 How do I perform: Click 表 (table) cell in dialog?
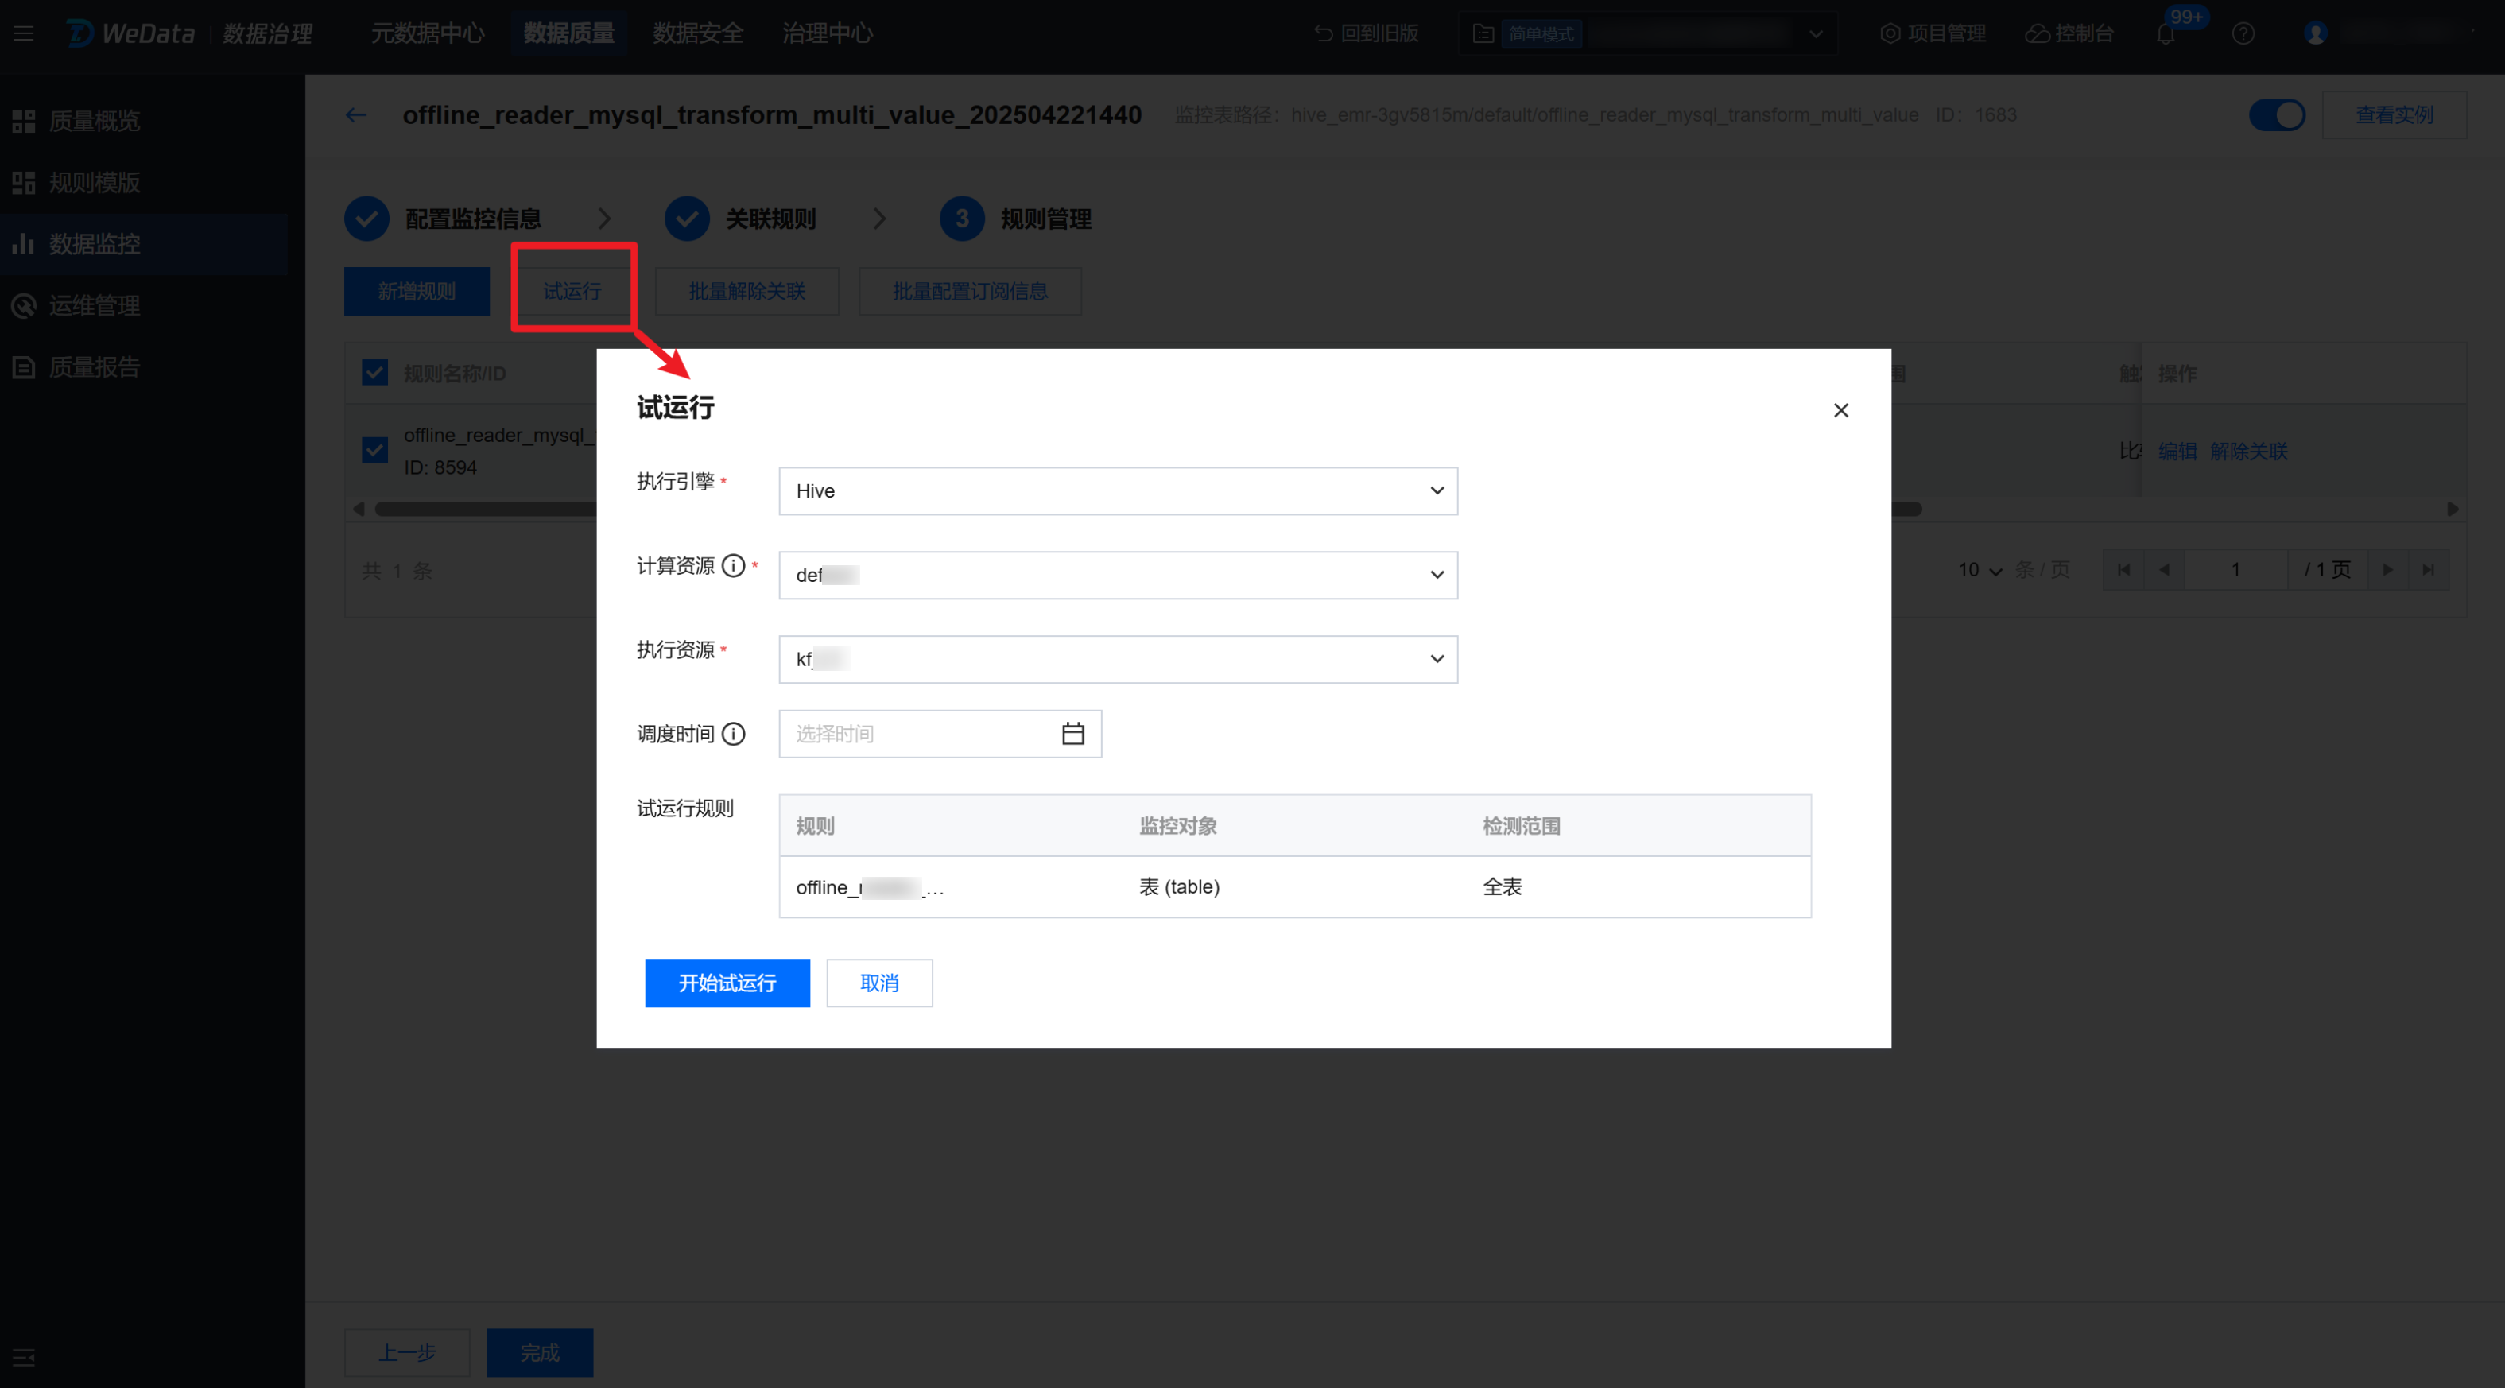click(1180, 887)
